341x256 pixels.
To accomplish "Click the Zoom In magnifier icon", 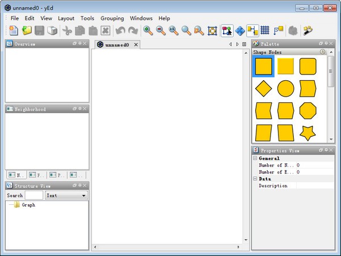I will 148,31.
